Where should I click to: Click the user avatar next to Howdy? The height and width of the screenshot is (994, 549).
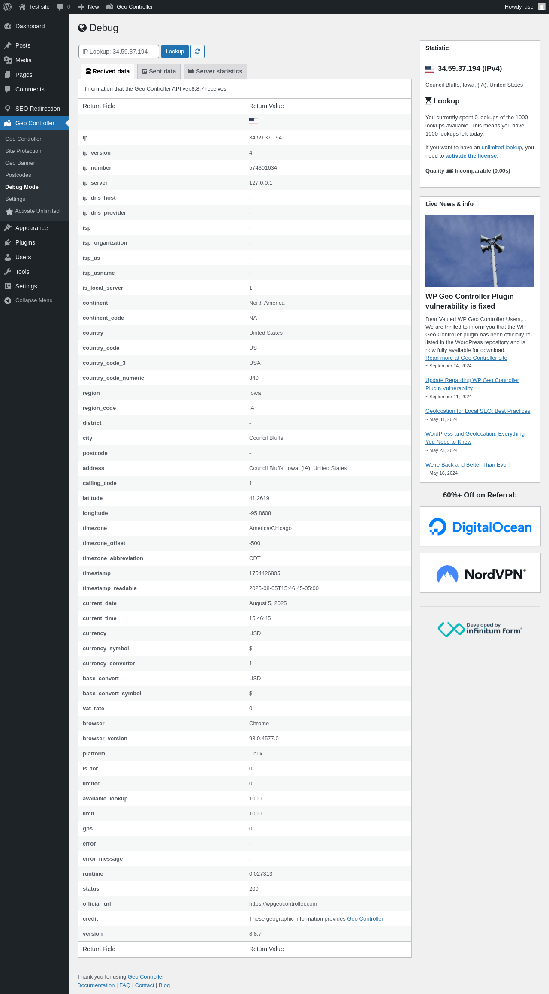point(542,7)
